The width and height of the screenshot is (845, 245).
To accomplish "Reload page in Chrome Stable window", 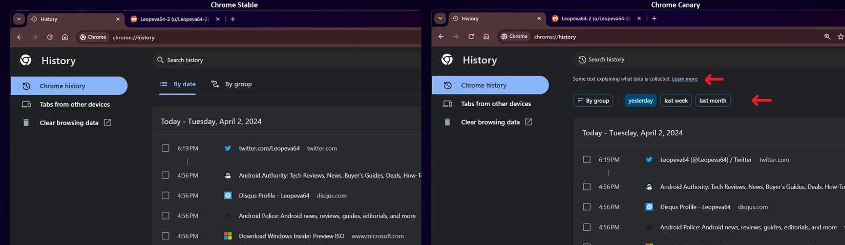I will tap(50, 37).
